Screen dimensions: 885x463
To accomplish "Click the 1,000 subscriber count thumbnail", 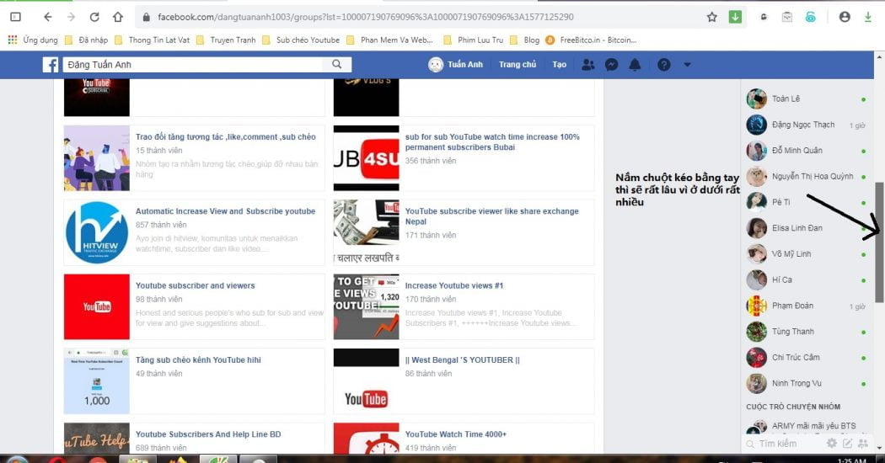I will [97, 381].
